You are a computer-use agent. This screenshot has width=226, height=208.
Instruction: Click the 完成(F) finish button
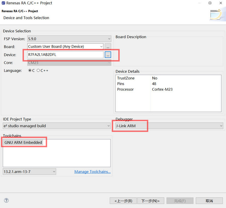tap(180, 201)
